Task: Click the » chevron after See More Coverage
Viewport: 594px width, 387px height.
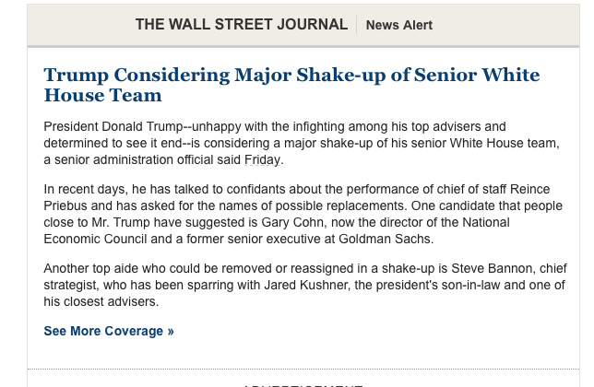Action: pyautogui.click(x=171, y=332)
